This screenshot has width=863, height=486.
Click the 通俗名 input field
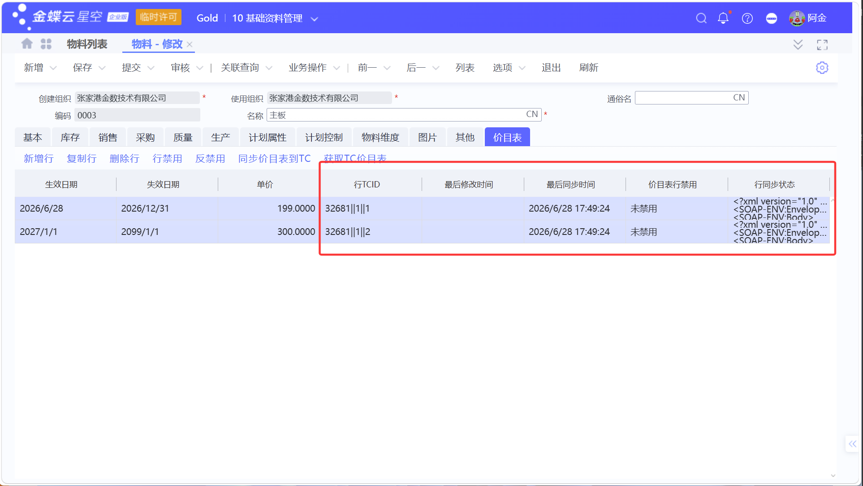[691, 98]
